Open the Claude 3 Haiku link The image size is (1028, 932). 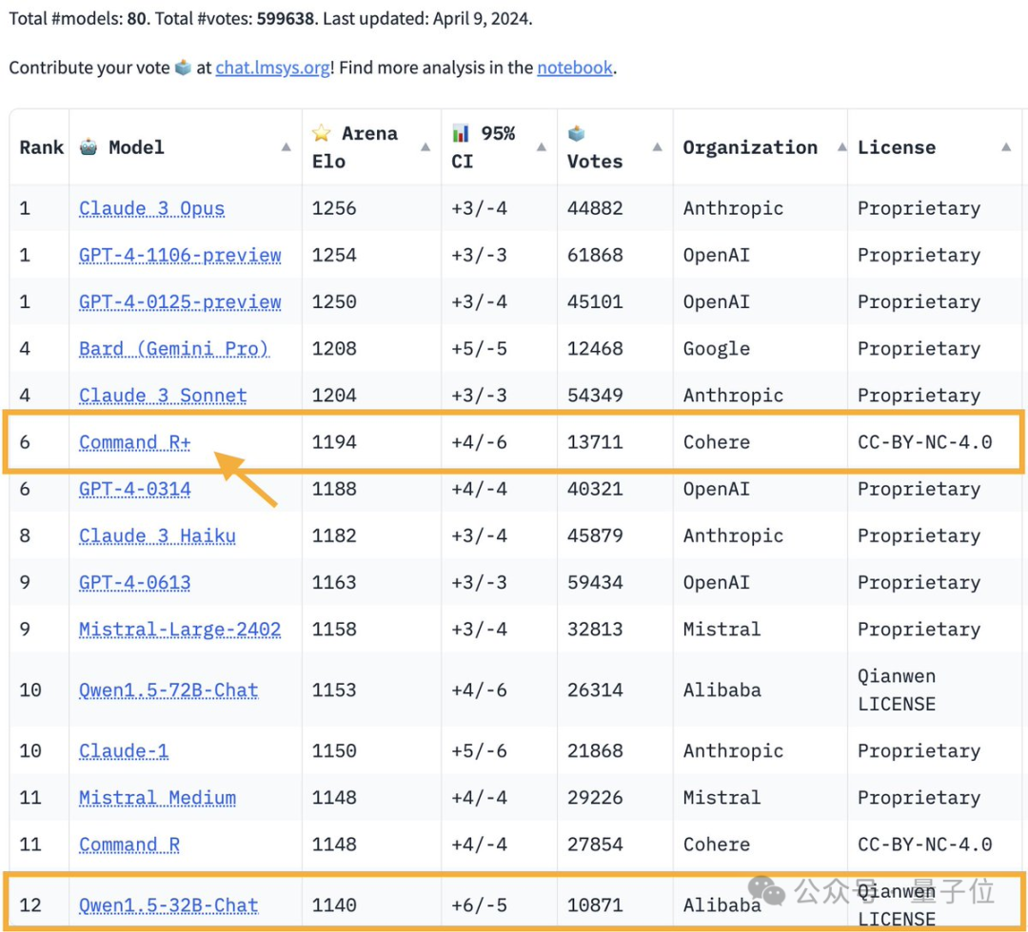click(155, 535)
